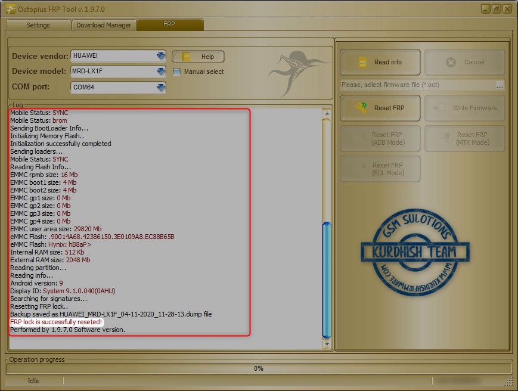The height and width of the screenshot is (391, 518).
Task: Select the FRP tab
Action: click(170, 24)
